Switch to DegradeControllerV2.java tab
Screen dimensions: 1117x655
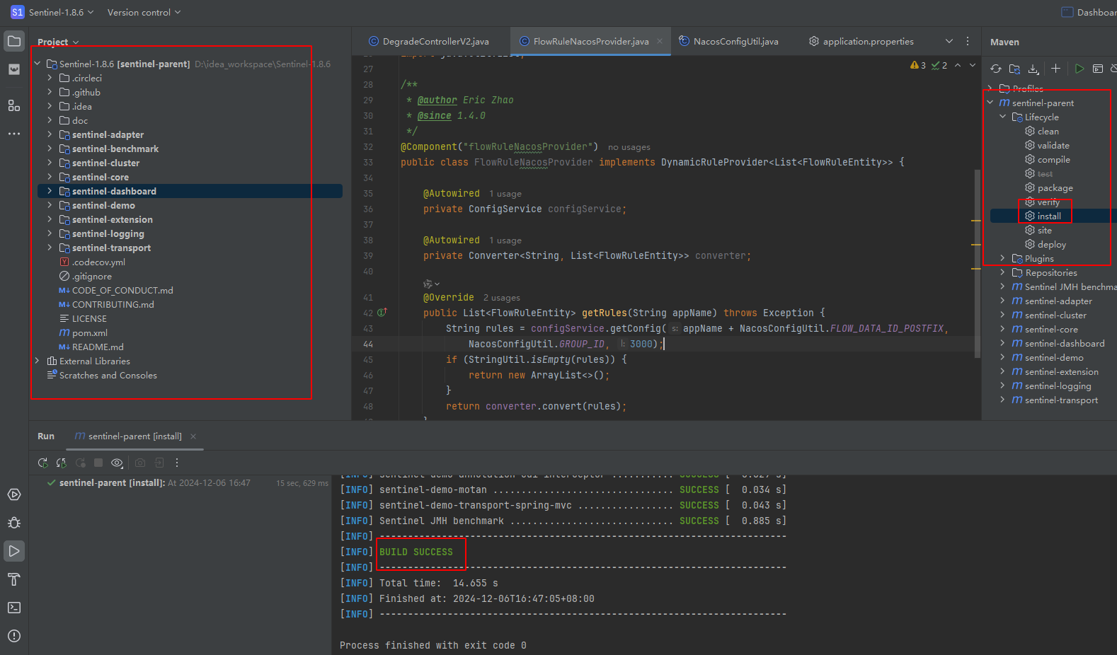tap(429, 41)
